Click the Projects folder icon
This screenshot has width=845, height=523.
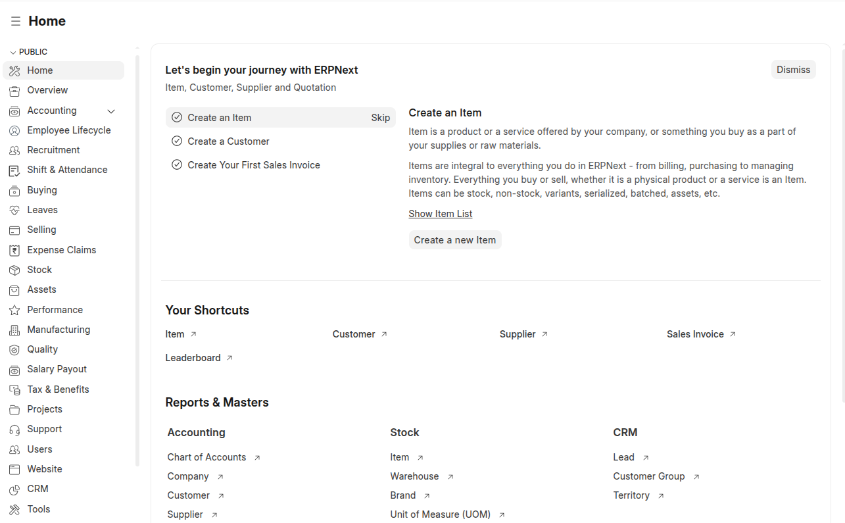point(14,409)
